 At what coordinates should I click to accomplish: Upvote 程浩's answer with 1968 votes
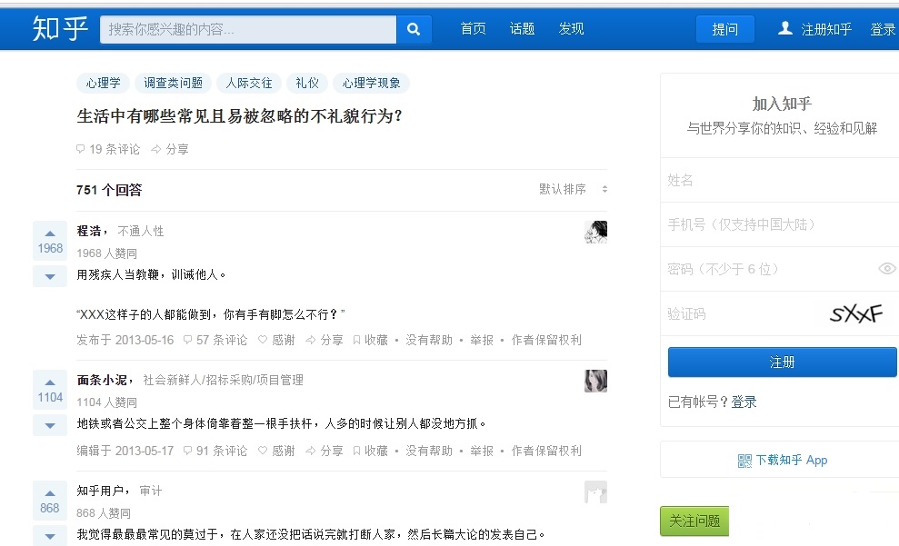[x=50, y=239]
